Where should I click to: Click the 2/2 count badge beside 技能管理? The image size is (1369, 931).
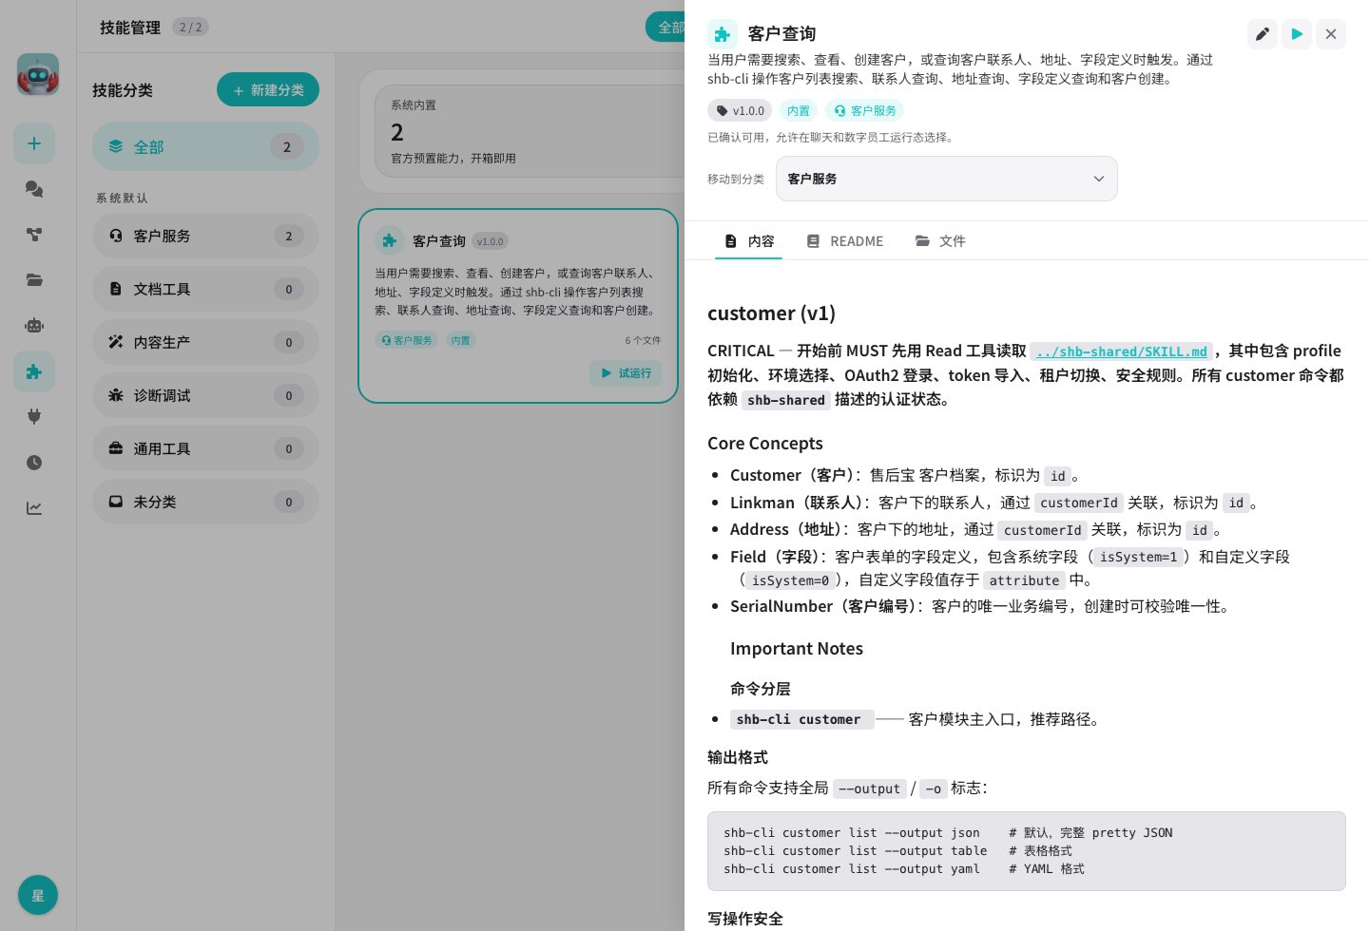coord(190,27)
